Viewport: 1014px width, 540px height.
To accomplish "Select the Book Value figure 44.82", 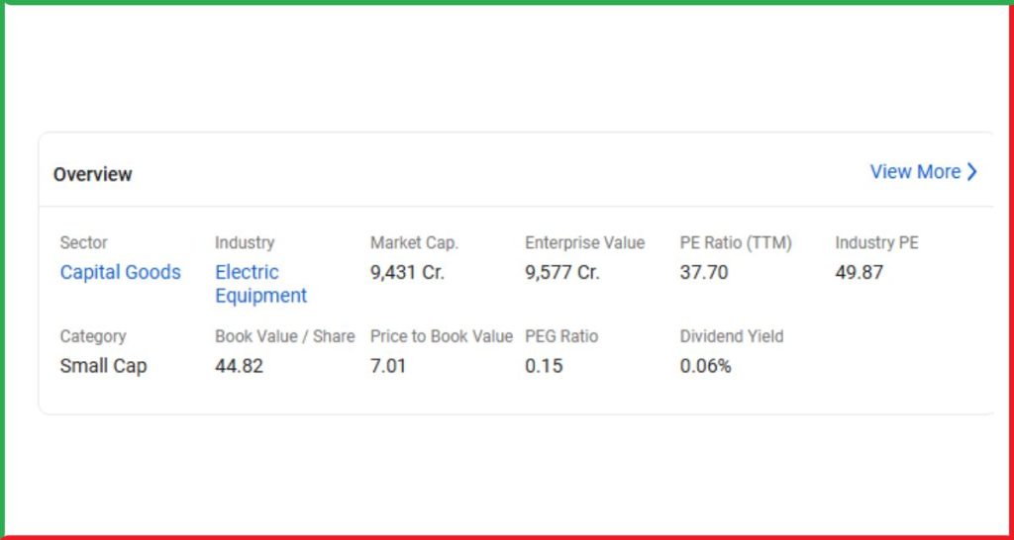I will point(240,366).
